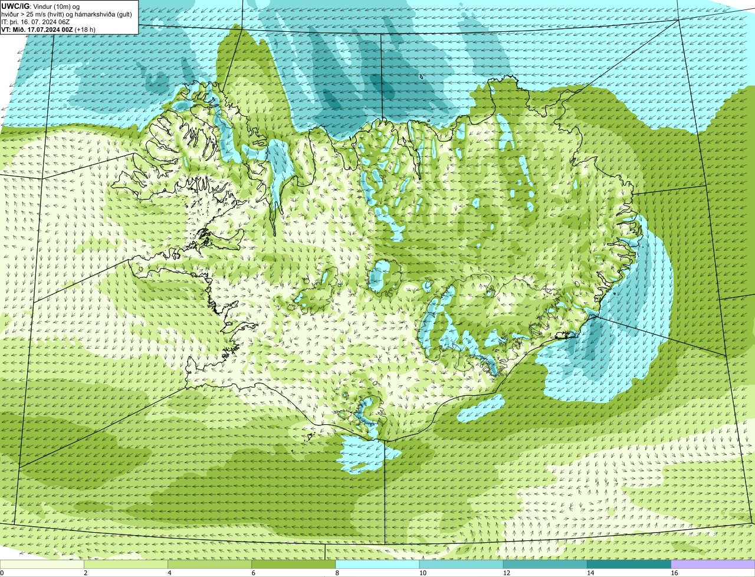Click the pale yellow 0–2 m/s legend swatch
Viewport: 755px width, 577px height.
[x=42, y=565]
